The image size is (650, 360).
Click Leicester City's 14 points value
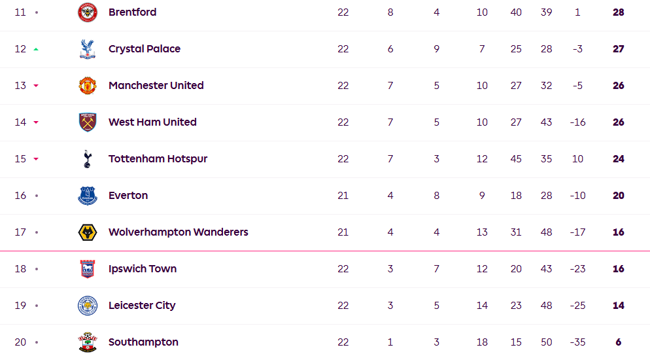tap(618, 306)
